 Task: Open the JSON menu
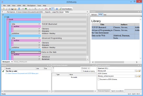tap(19, 6)
